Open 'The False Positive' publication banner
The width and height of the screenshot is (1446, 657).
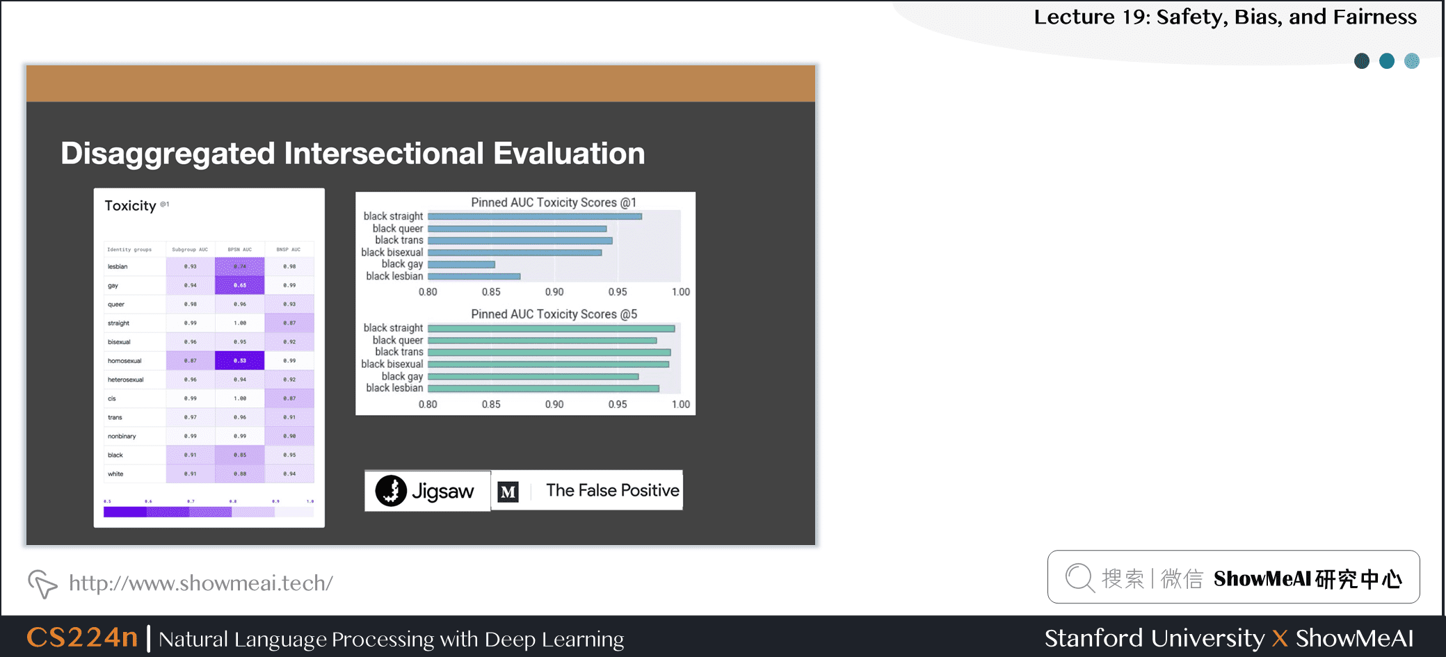pyautogui.click(x=588, y=491)
